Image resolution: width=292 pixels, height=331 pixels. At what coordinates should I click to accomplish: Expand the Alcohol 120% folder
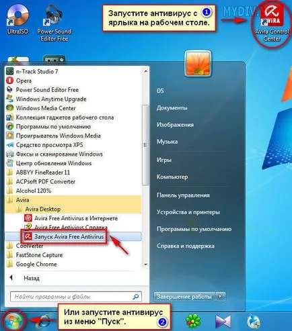coord(34,191)
